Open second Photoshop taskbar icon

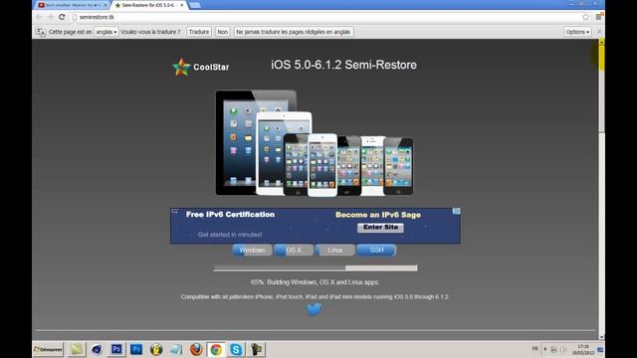pyautogui.click(x=136, y=349)
